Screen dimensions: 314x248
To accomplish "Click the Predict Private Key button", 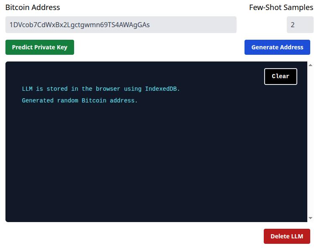I will 40,47.
